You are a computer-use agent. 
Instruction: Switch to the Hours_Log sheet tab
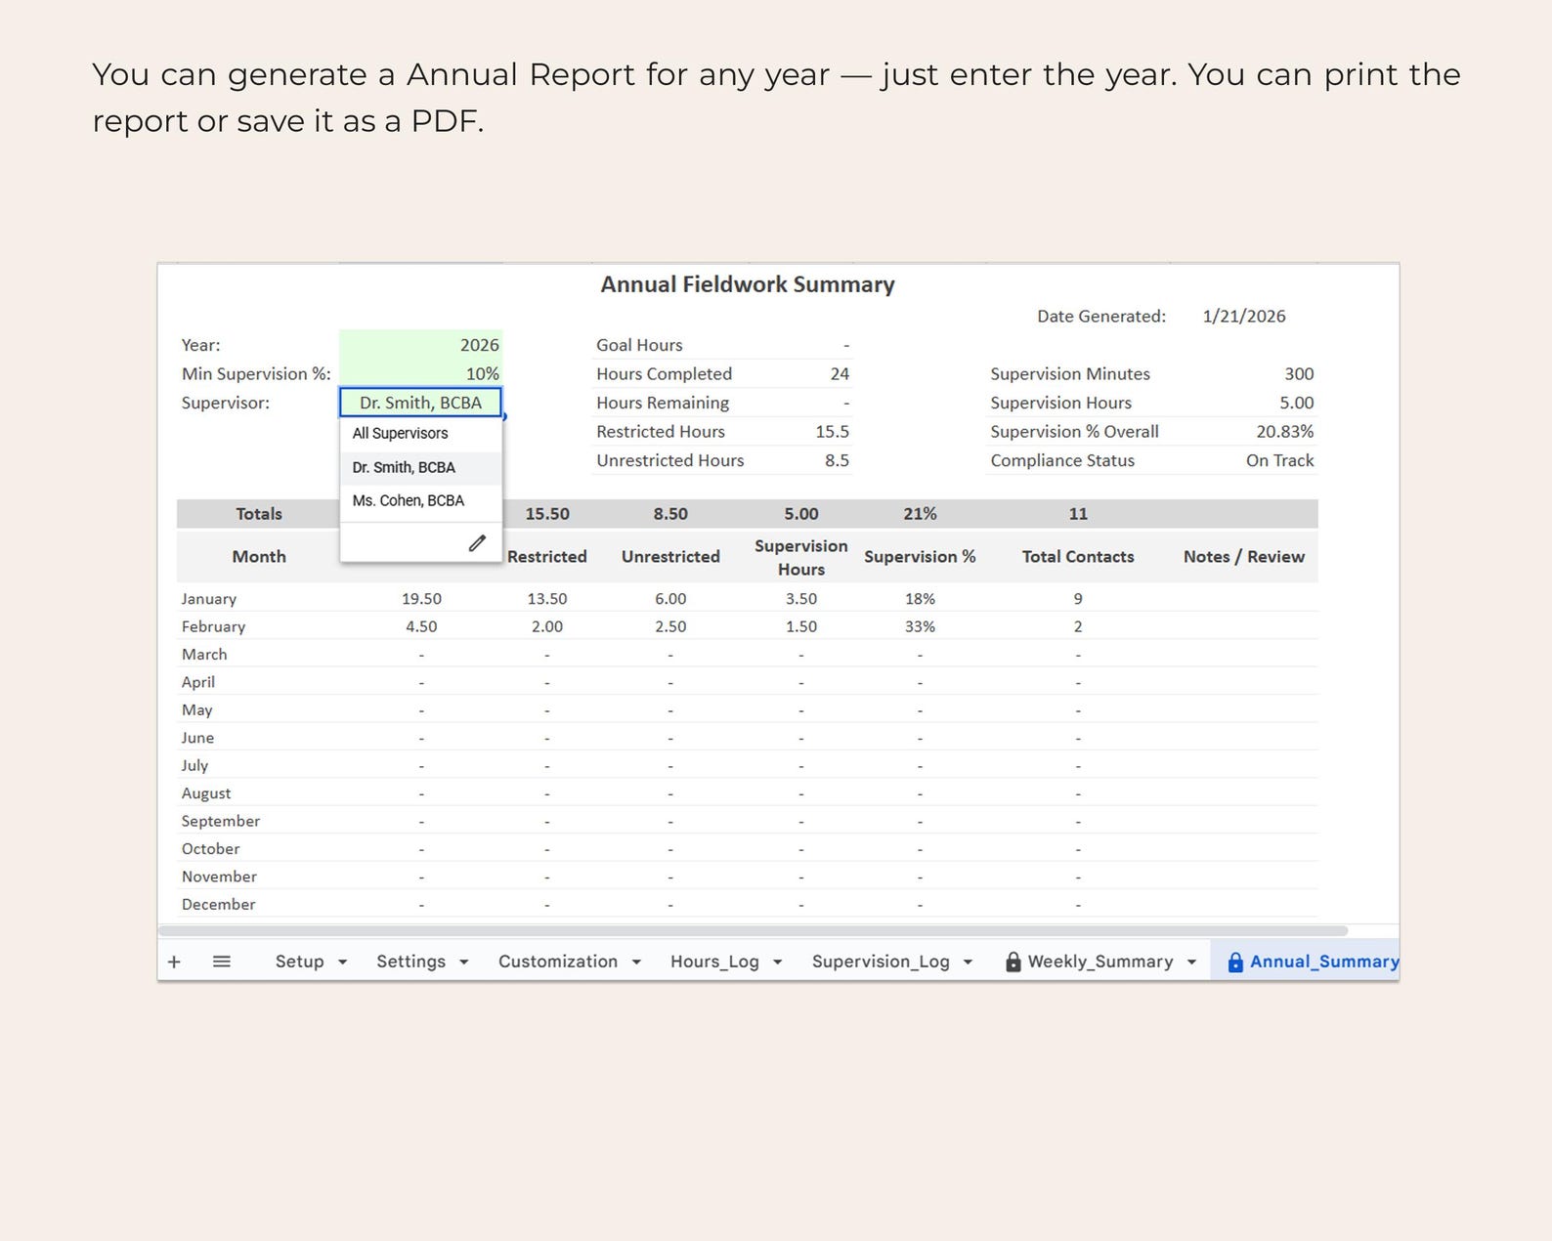pyautogui.click(x=714, y=962)
